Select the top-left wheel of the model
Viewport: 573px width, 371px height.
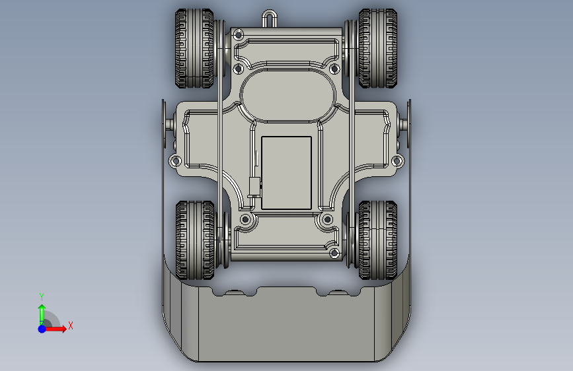[x=194, y=49]
